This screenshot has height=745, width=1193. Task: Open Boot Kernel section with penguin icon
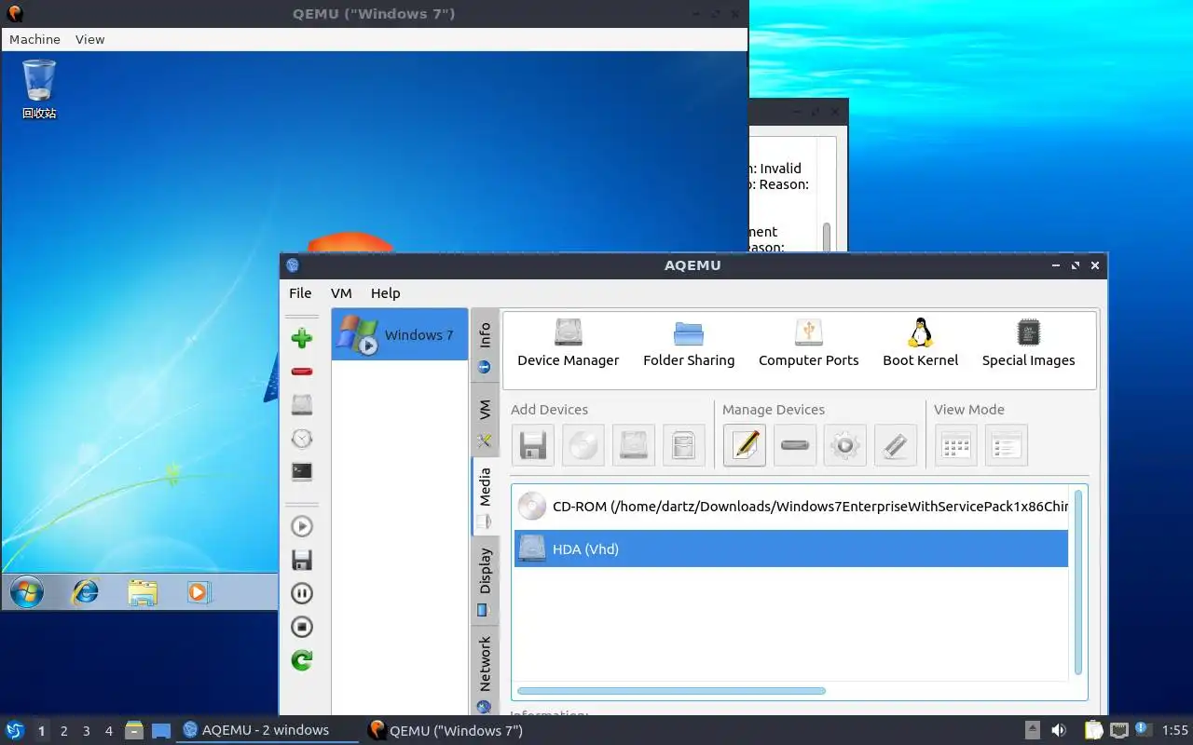click(921, 344)
